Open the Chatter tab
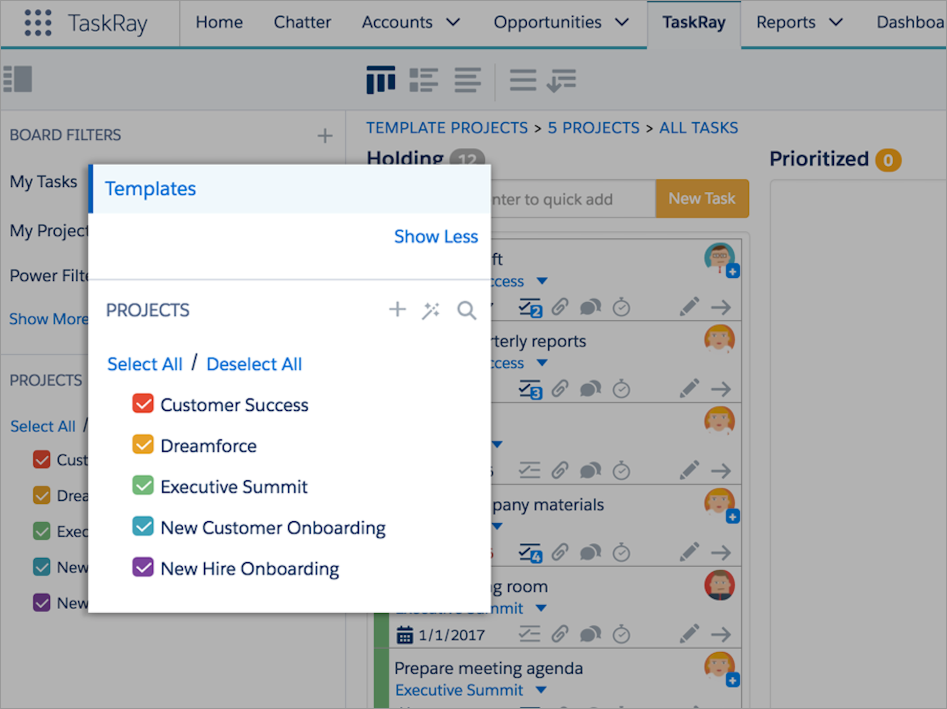The image size is (947, 709). [302, 23]
